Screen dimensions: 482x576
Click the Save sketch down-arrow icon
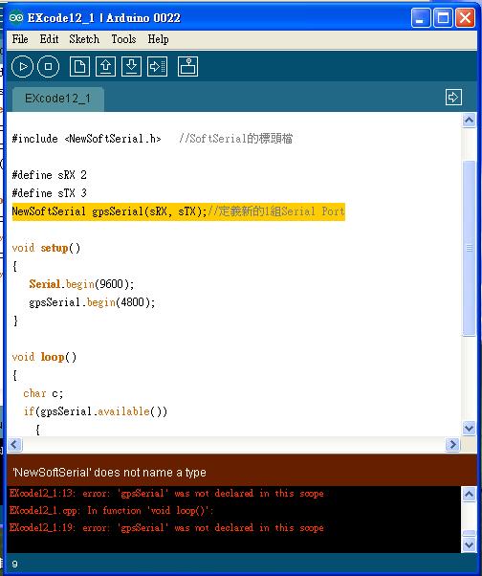pyautogui.click(x=131, y=66)
